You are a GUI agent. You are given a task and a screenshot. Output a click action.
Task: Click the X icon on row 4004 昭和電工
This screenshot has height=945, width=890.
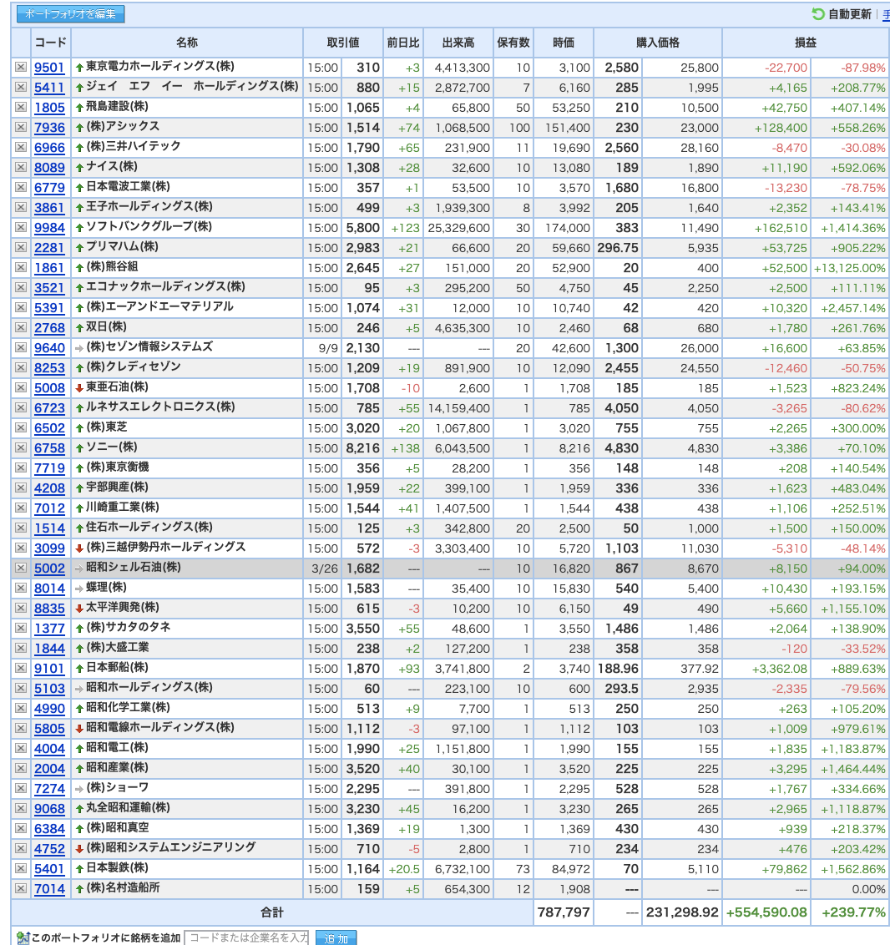click(21, 748)
